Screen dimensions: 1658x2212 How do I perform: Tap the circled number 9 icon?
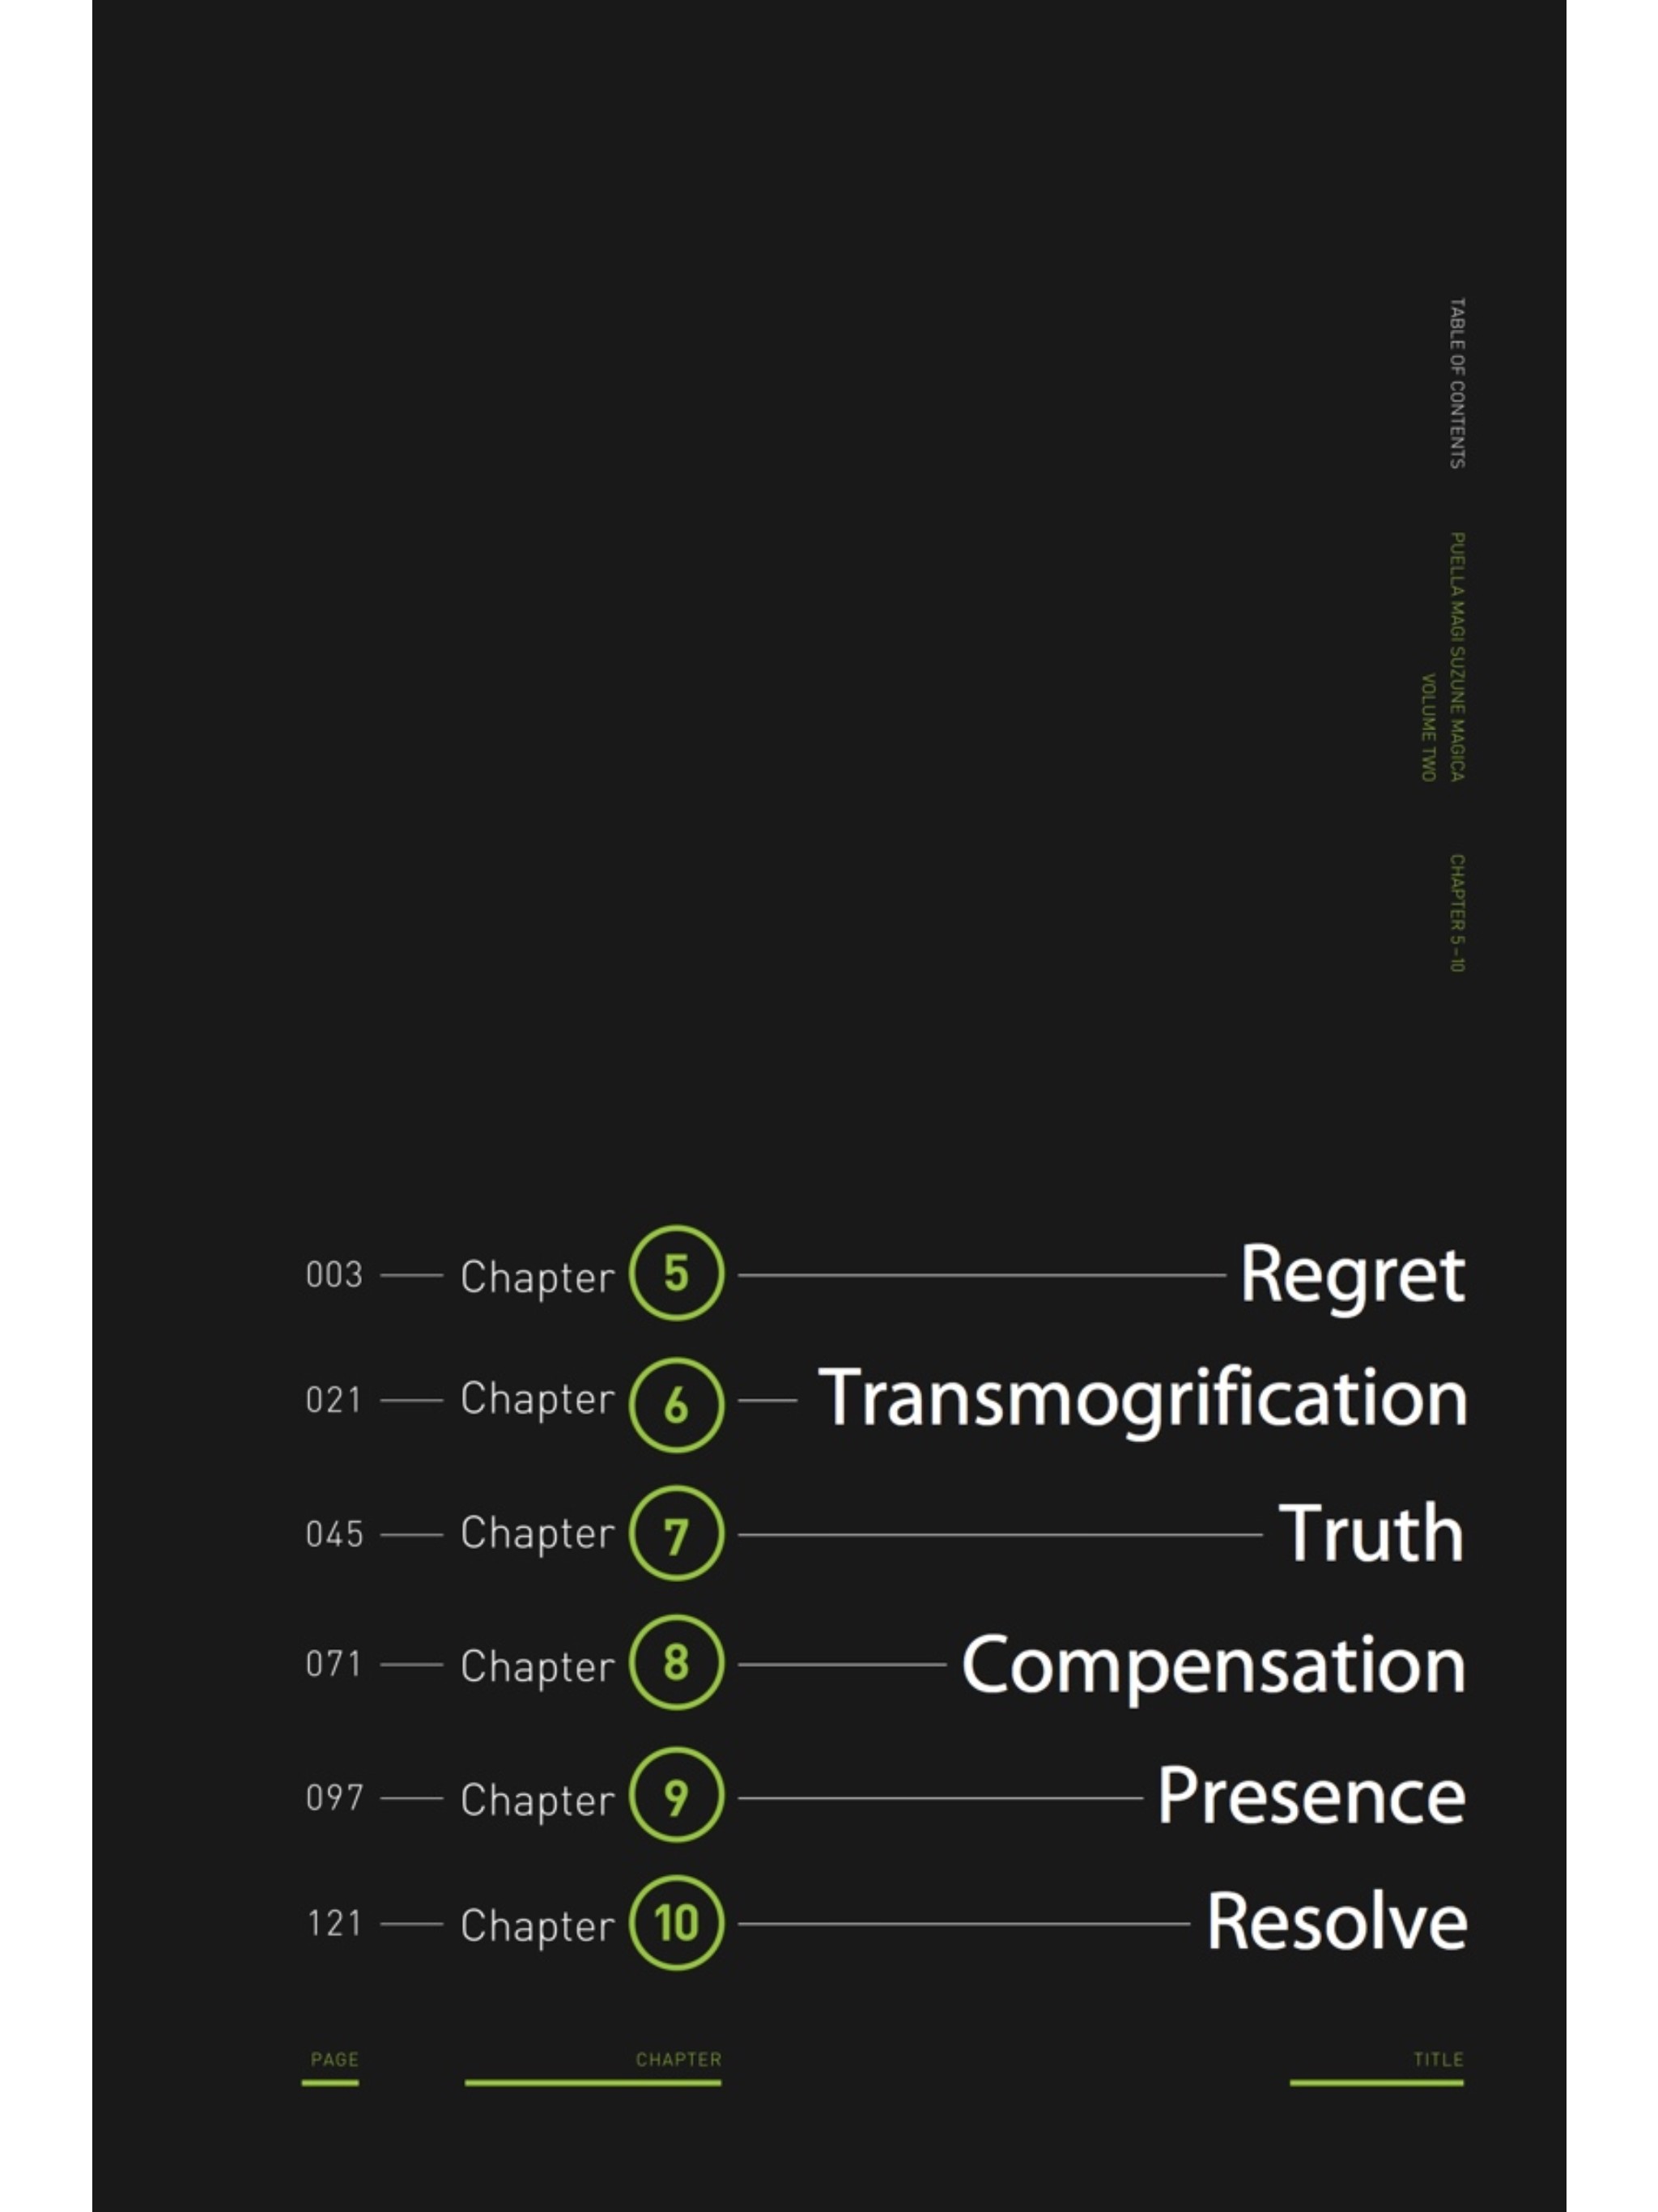point(676,1795)
